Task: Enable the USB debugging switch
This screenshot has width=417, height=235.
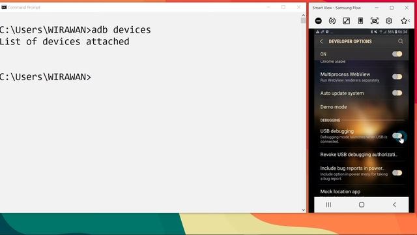Action: 397,136
